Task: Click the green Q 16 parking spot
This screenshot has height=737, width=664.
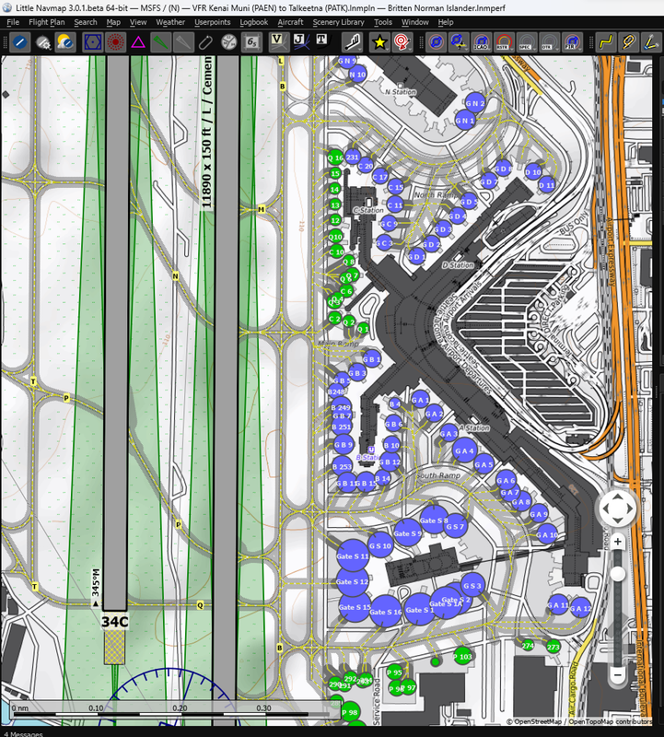Action: pyautogui.click(x=335, y=158)
